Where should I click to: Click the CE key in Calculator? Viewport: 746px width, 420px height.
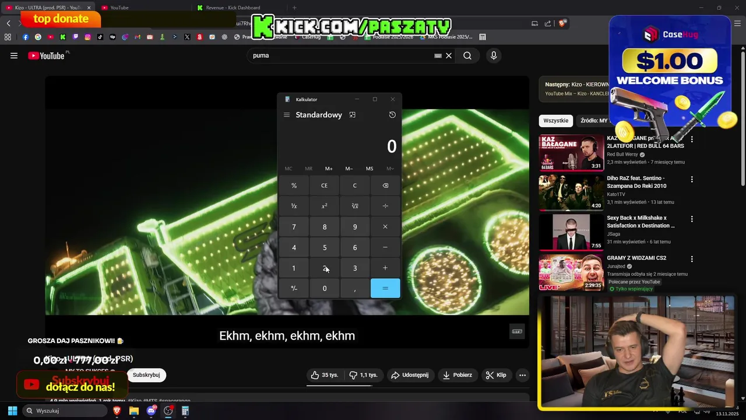(x=325, y=185)
